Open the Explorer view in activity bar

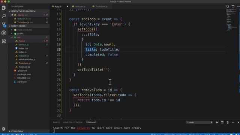pos(4,7)
